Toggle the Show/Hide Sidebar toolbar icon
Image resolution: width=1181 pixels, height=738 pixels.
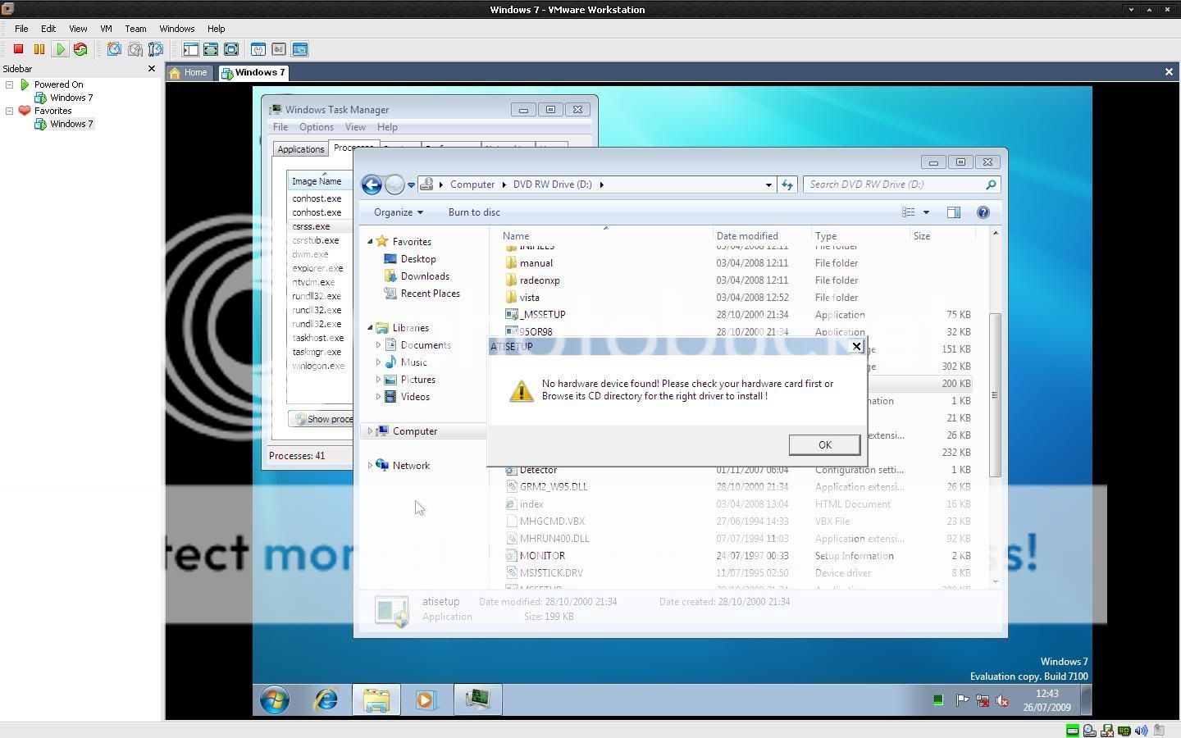point(190,49)
